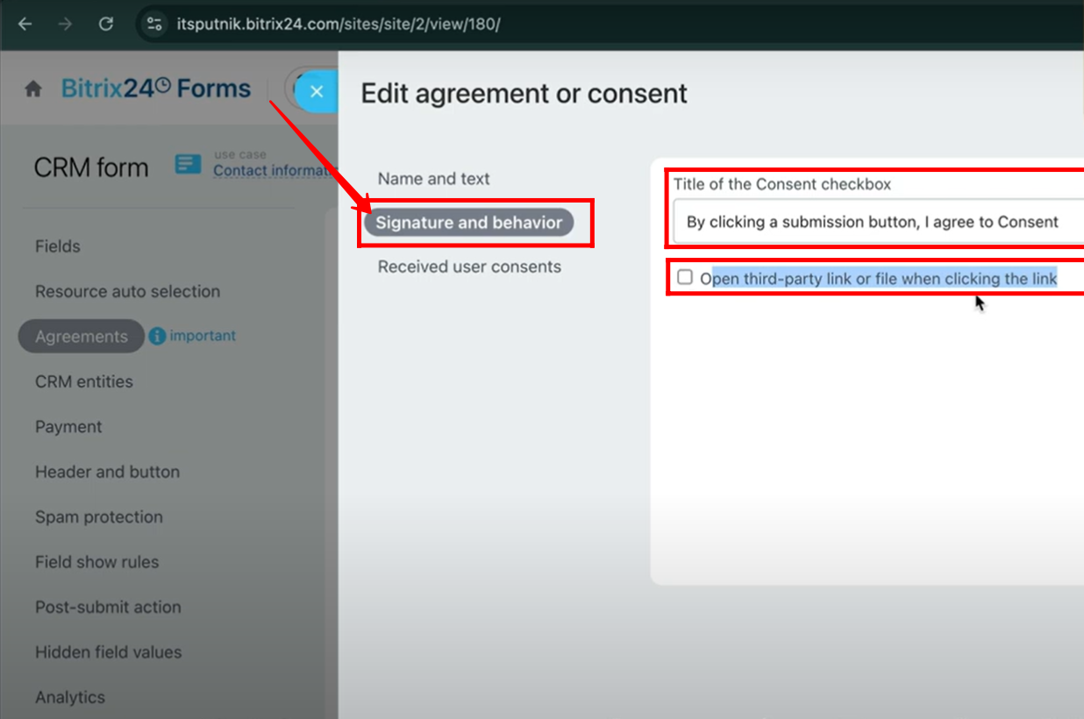Enable Open third-party link or file checkbox
This screenshot has width=1084, height=719.
[685, 278]
